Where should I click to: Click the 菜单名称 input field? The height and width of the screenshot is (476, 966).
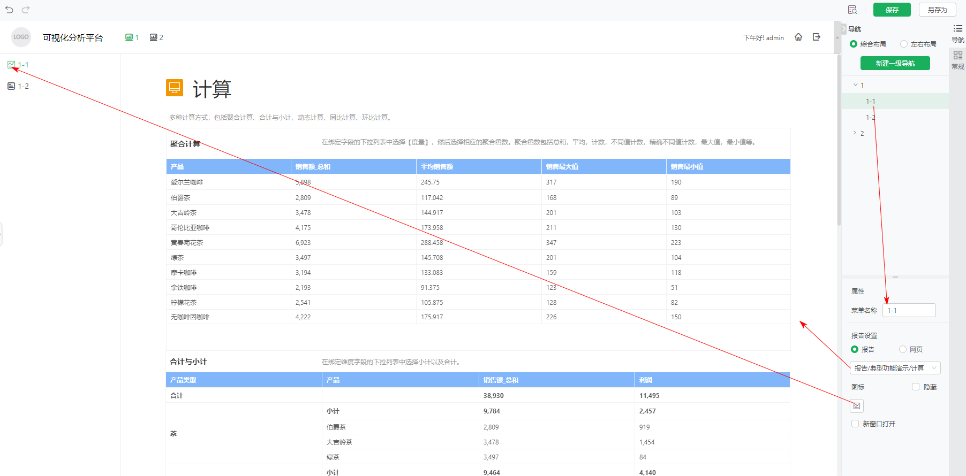pyautogui.click(x=909, y=310)
